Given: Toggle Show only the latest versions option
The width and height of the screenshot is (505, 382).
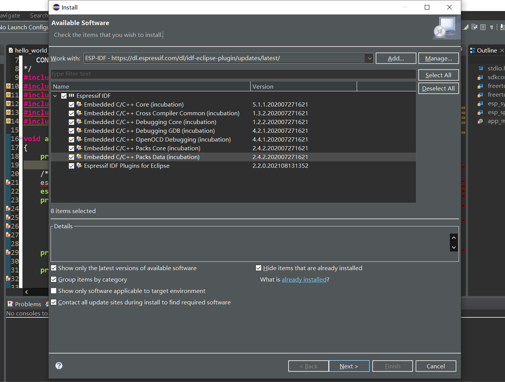Looking at the screenshot, I should pyautogui.click(x=54, y=268).
